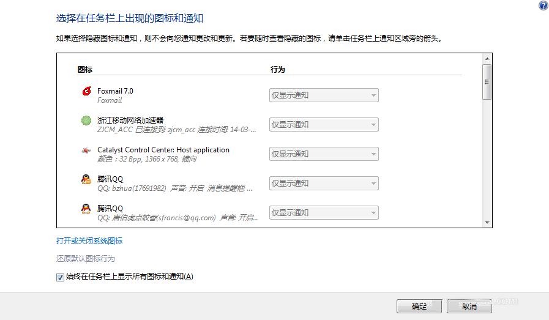Toggle 始终在任务栏上显示所有图标和通知 checkbox
Viewport: 549px width, 320px height.
60,277
